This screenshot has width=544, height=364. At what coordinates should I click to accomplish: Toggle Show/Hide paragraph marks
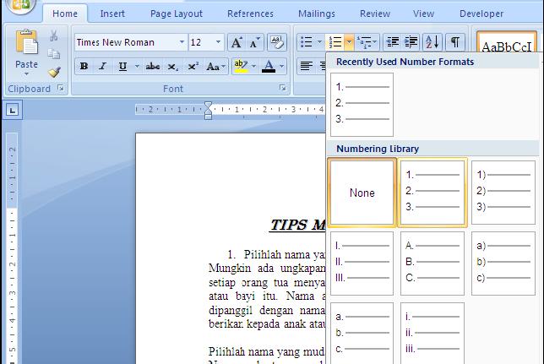(x=454, y=42)
